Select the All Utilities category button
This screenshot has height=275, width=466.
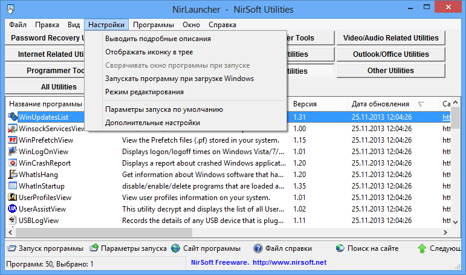(x=45, y=87)
